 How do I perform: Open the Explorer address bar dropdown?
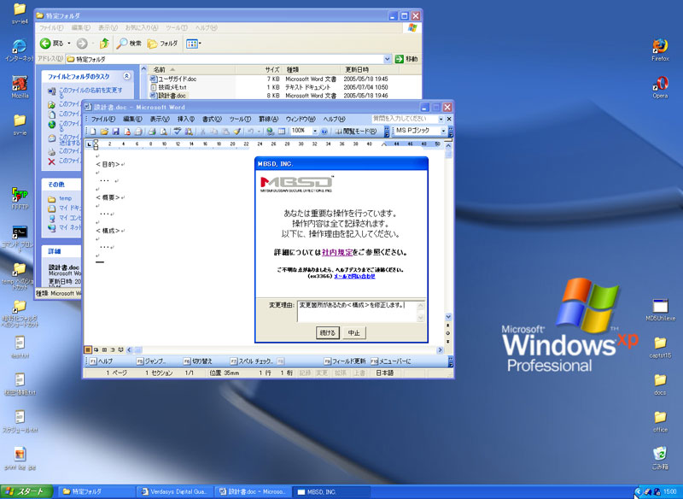coord(387,59)
